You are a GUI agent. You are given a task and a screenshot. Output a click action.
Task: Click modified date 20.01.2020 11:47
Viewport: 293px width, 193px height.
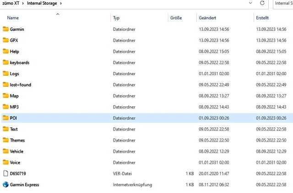point(214,174)
